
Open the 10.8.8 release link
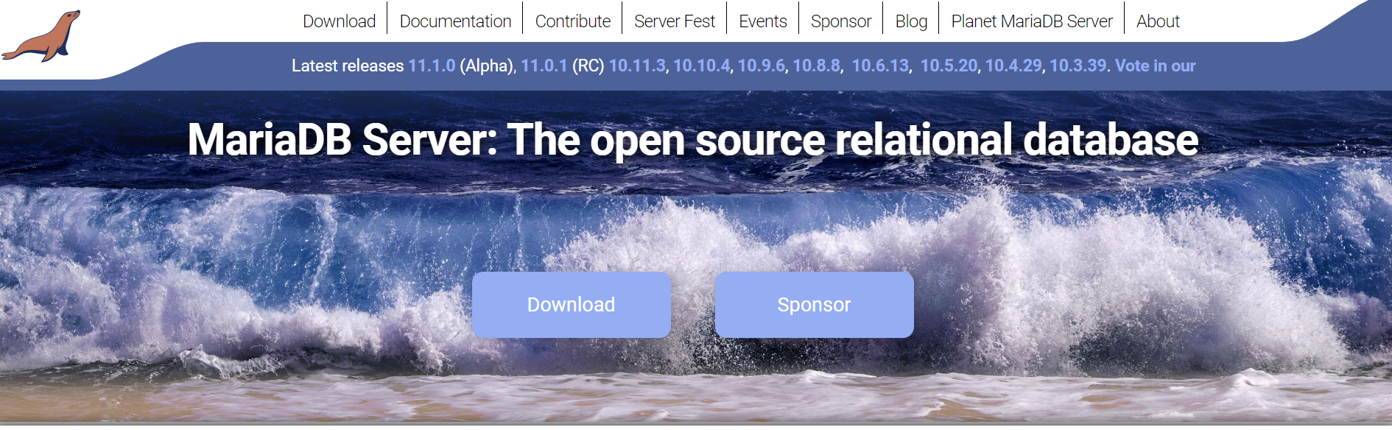816,66
